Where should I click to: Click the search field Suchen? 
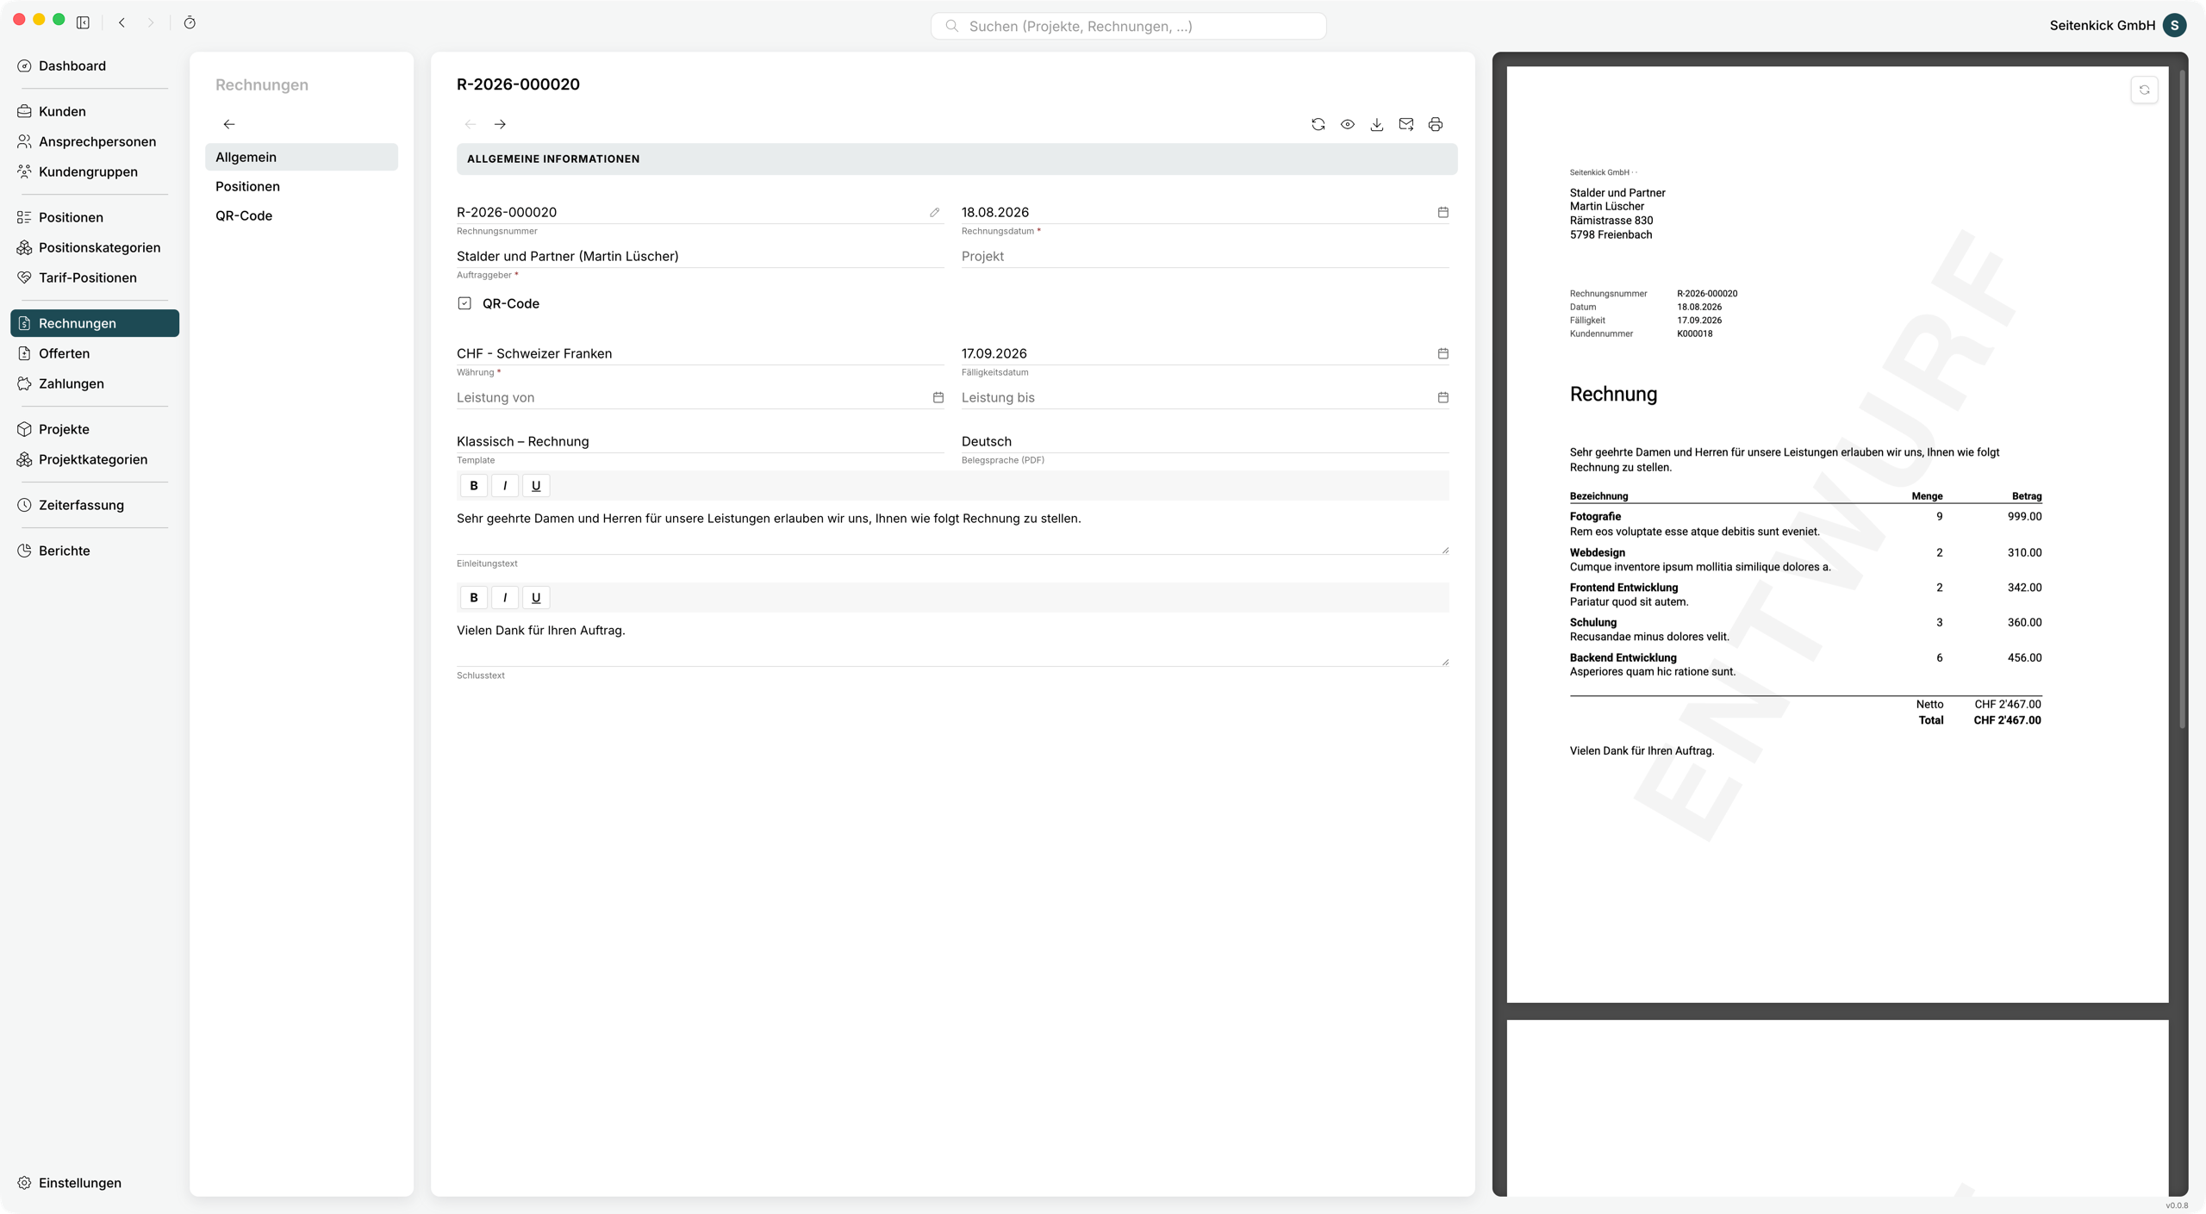[1128, 26]
